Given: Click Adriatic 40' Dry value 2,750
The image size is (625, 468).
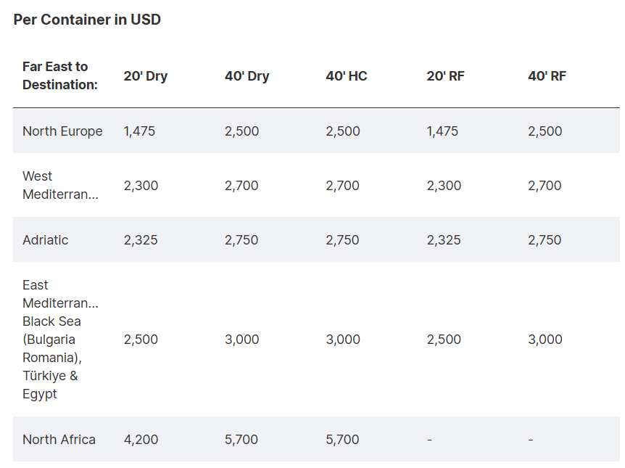Looking at the screenshot, I should coord(241,239).
